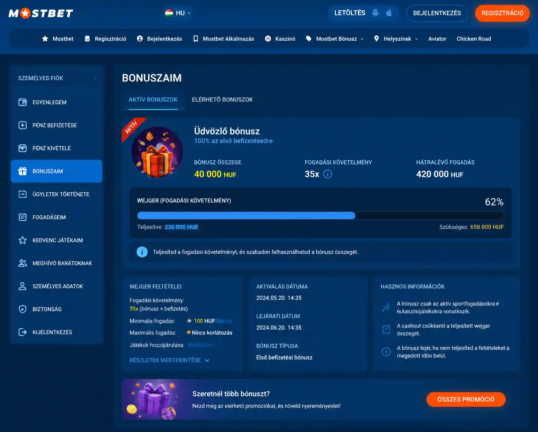Click the plus icon for PÉNZ BEFIZETÉSE
The height and width of the screenshot is (432, 538).
point(23,125)
